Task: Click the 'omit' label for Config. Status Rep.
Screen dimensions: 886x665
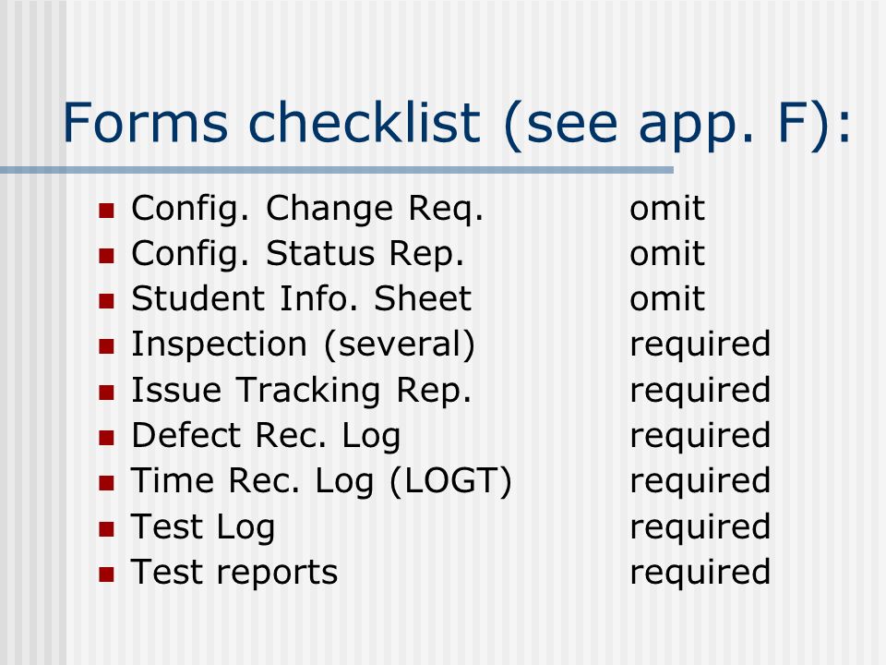Action: click(667, 253)
